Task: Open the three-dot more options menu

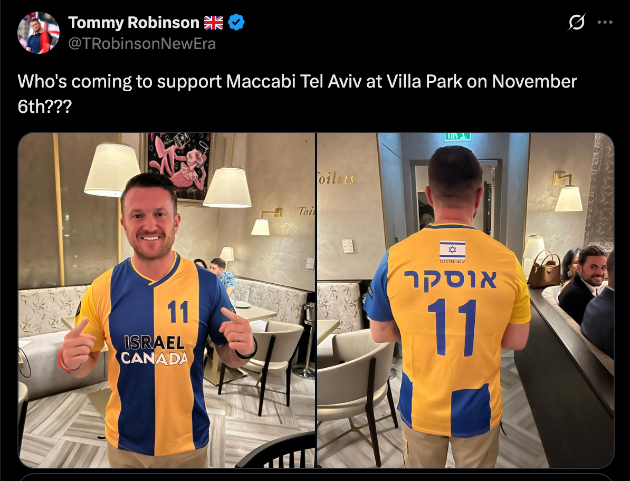Action: point(605,23)
